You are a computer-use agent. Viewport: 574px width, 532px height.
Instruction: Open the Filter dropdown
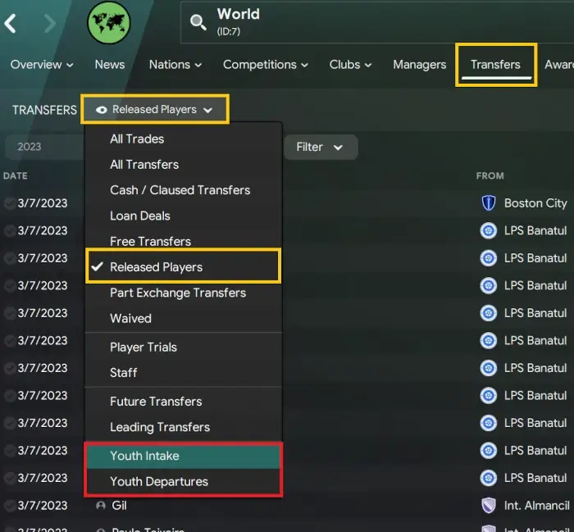coord(321,147)
